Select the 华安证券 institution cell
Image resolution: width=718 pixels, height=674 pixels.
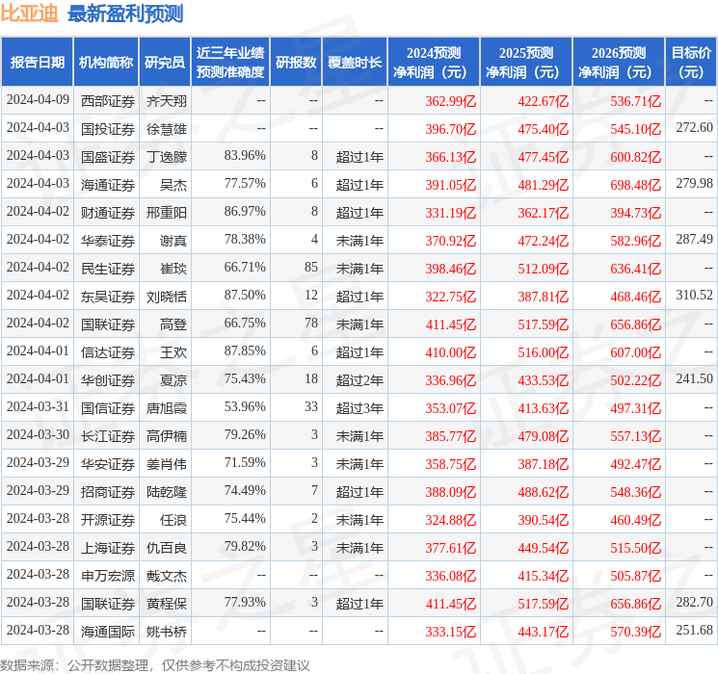[x=108, y=464]
